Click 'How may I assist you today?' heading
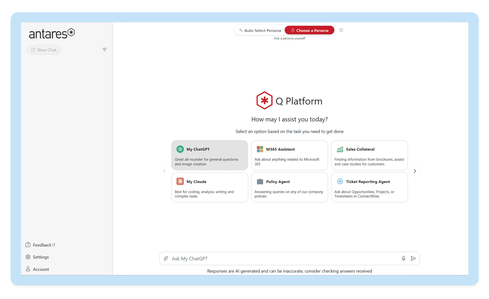Image resolution: width=489 pixels, height=299 pixels. coord(289,119)
